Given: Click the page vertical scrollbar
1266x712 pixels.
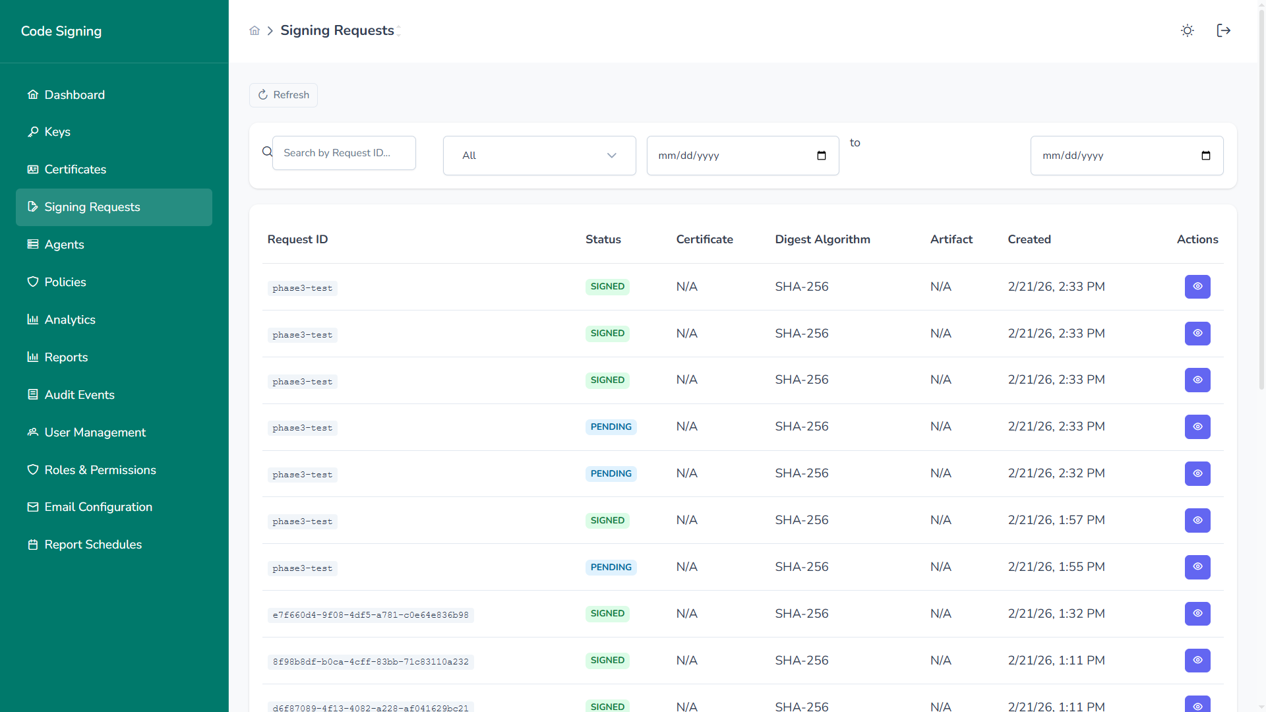Looking at the screenshot, I should [1261, 198].
